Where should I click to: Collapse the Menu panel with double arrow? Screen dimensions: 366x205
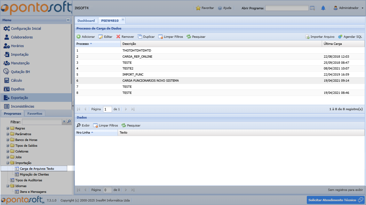[x=68, y=20]
